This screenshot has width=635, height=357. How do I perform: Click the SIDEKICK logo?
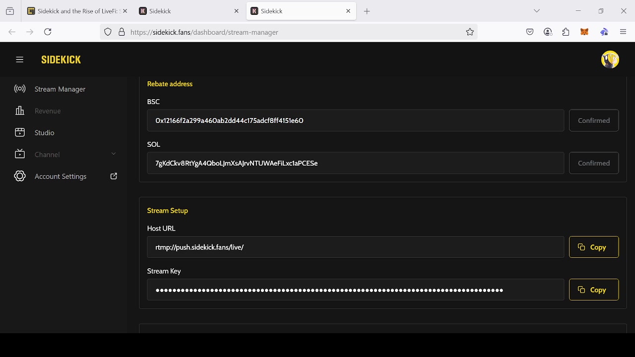[61, 59]
